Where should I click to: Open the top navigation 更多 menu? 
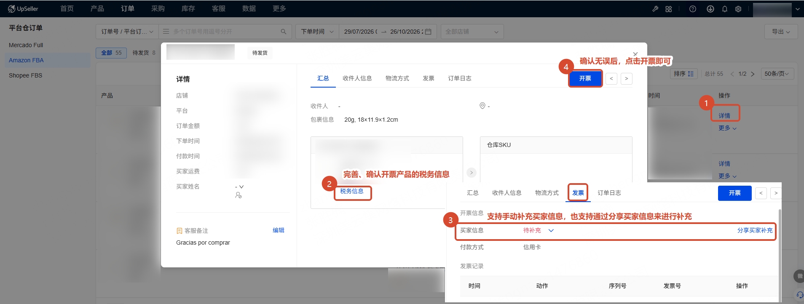(279, 9)
